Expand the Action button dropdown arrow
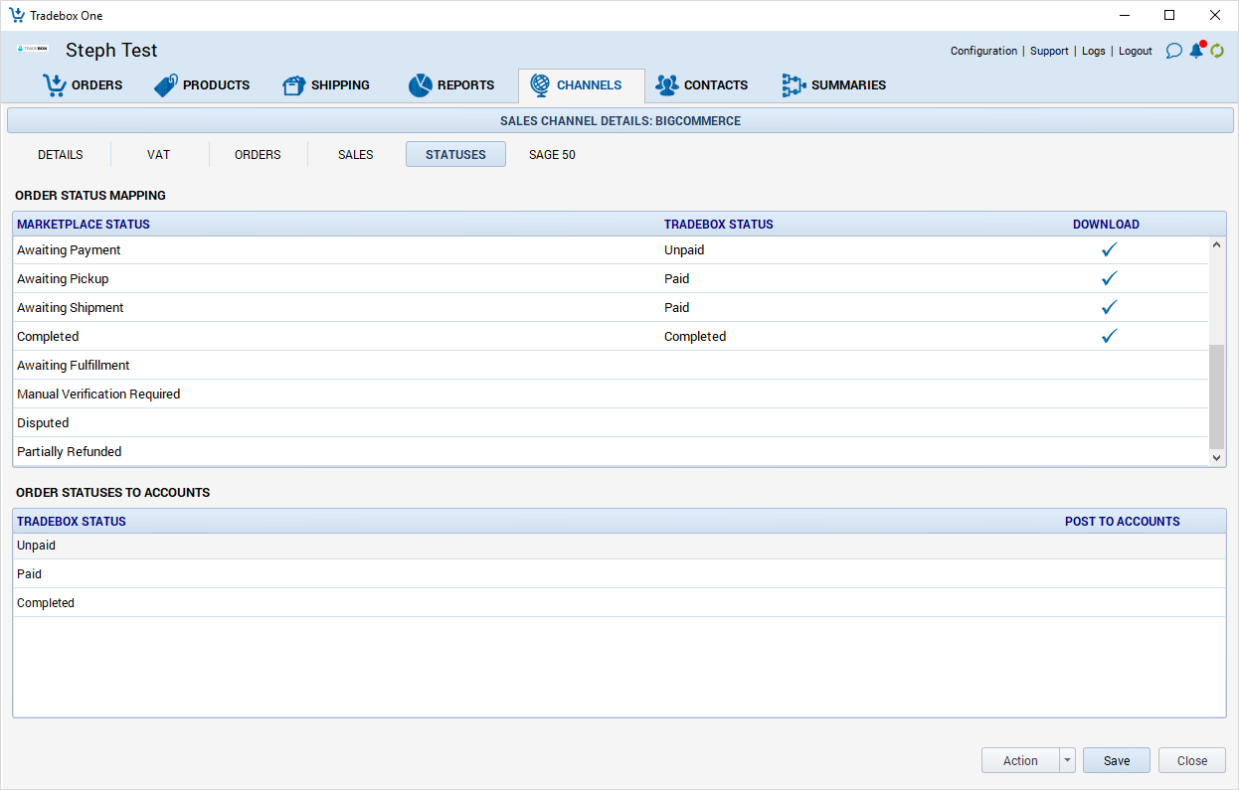The height and width of the screenshot is (790, 1239). tap(1068, 760)
